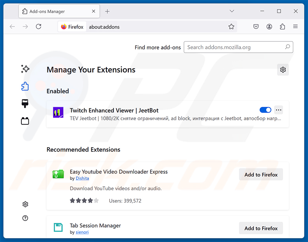Click Twitch Enhanced Viewer extension icon
Viewport: 308px width, 242px height.
58,112
